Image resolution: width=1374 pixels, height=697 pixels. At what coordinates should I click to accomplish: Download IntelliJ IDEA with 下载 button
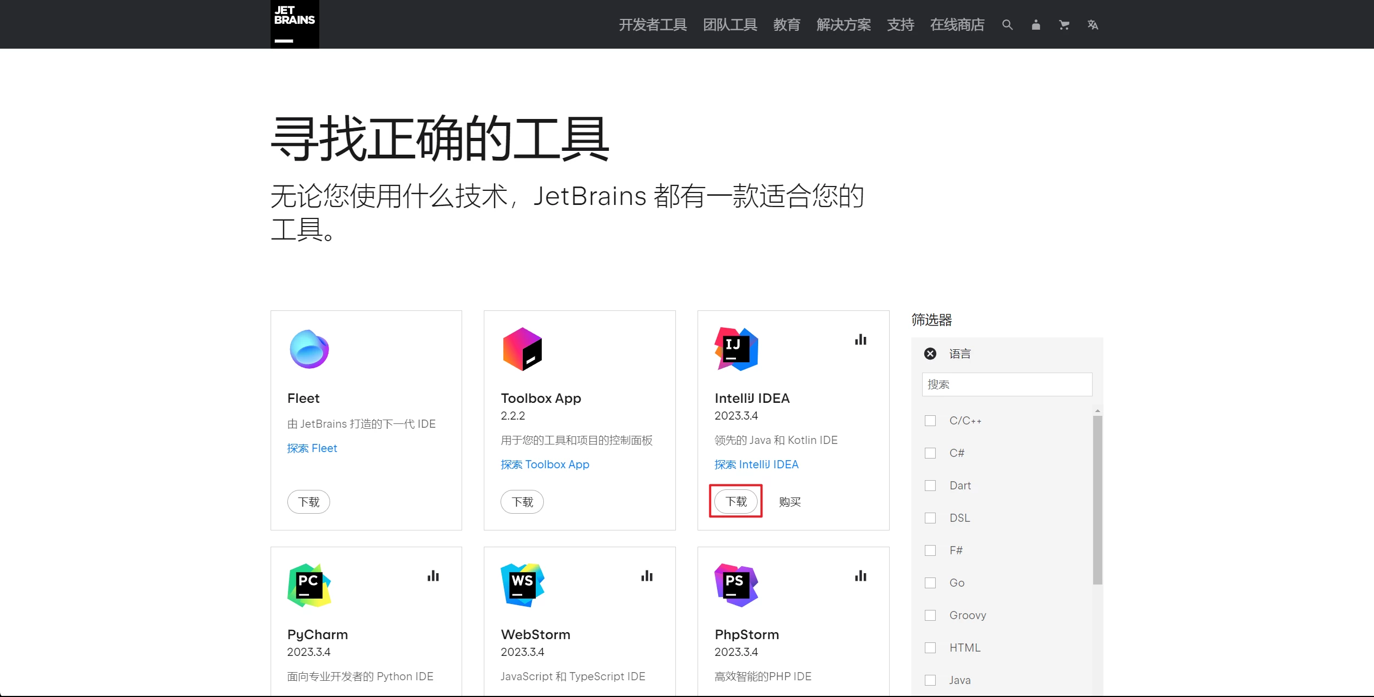click(x=736, y=501)
